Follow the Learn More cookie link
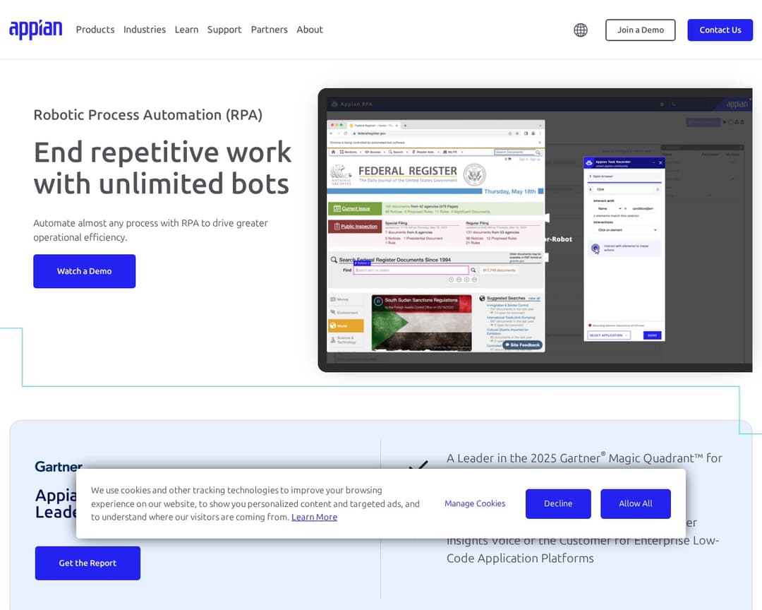The height and width of the screenshot is (610, 762). click(x=314, y=517)
